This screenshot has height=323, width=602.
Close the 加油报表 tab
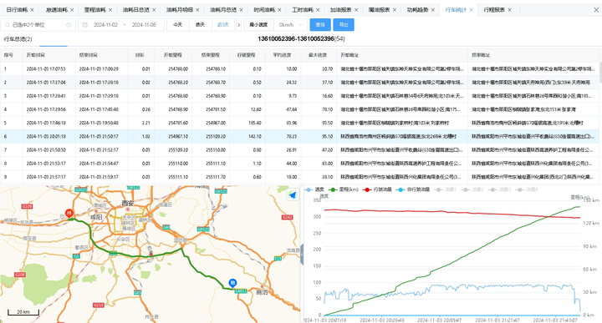(356, 10)
